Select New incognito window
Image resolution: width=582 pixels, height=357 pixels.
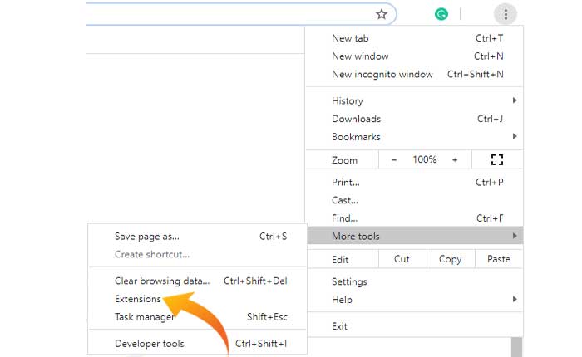point(382,75)
